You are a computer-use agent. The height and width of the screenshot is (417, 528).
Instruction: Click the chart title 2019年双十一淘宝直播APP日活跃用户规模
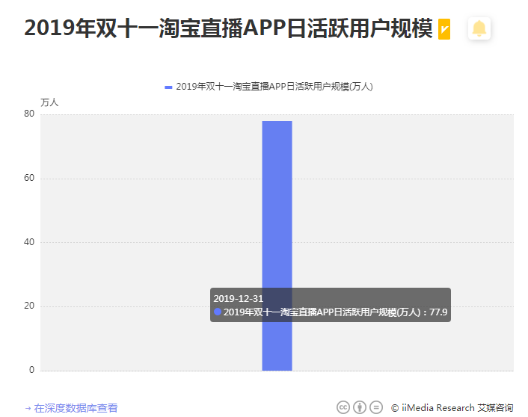(x=228, y=28)
